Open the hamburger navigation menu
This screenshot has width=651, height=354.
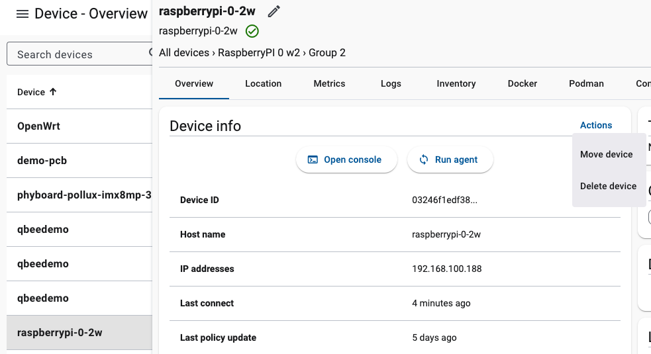coord(23,14)
